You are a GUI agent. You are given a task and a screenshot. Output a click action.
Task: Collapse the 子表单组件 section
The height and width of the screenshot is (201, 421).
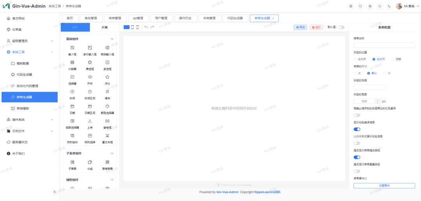112,154
